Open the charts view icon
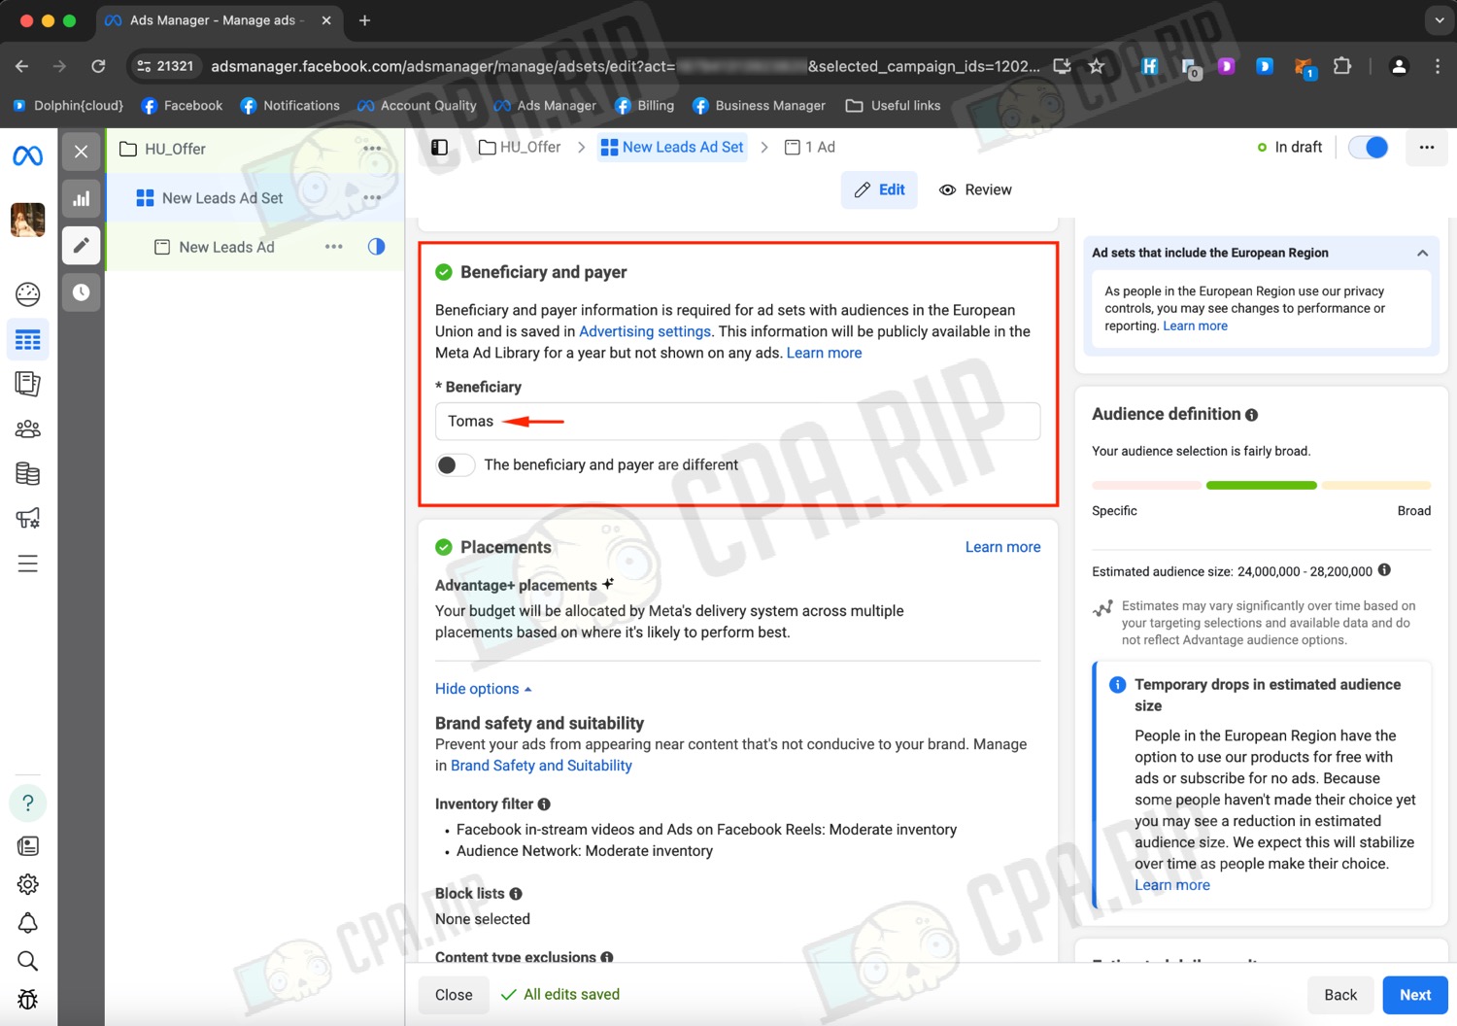 82,198
